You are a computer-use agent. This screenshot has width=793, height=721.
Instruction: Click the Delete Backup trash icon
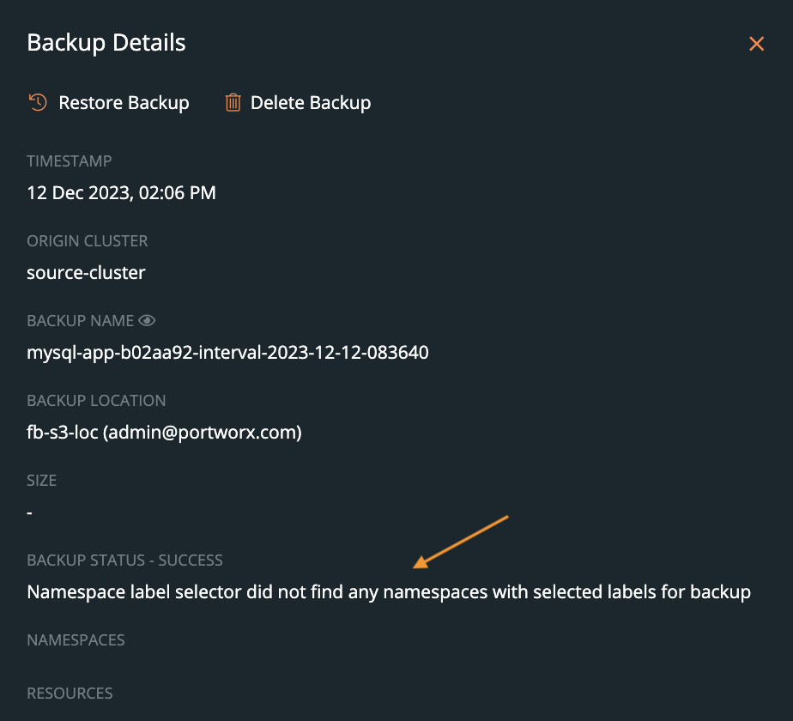coord(233,103)
